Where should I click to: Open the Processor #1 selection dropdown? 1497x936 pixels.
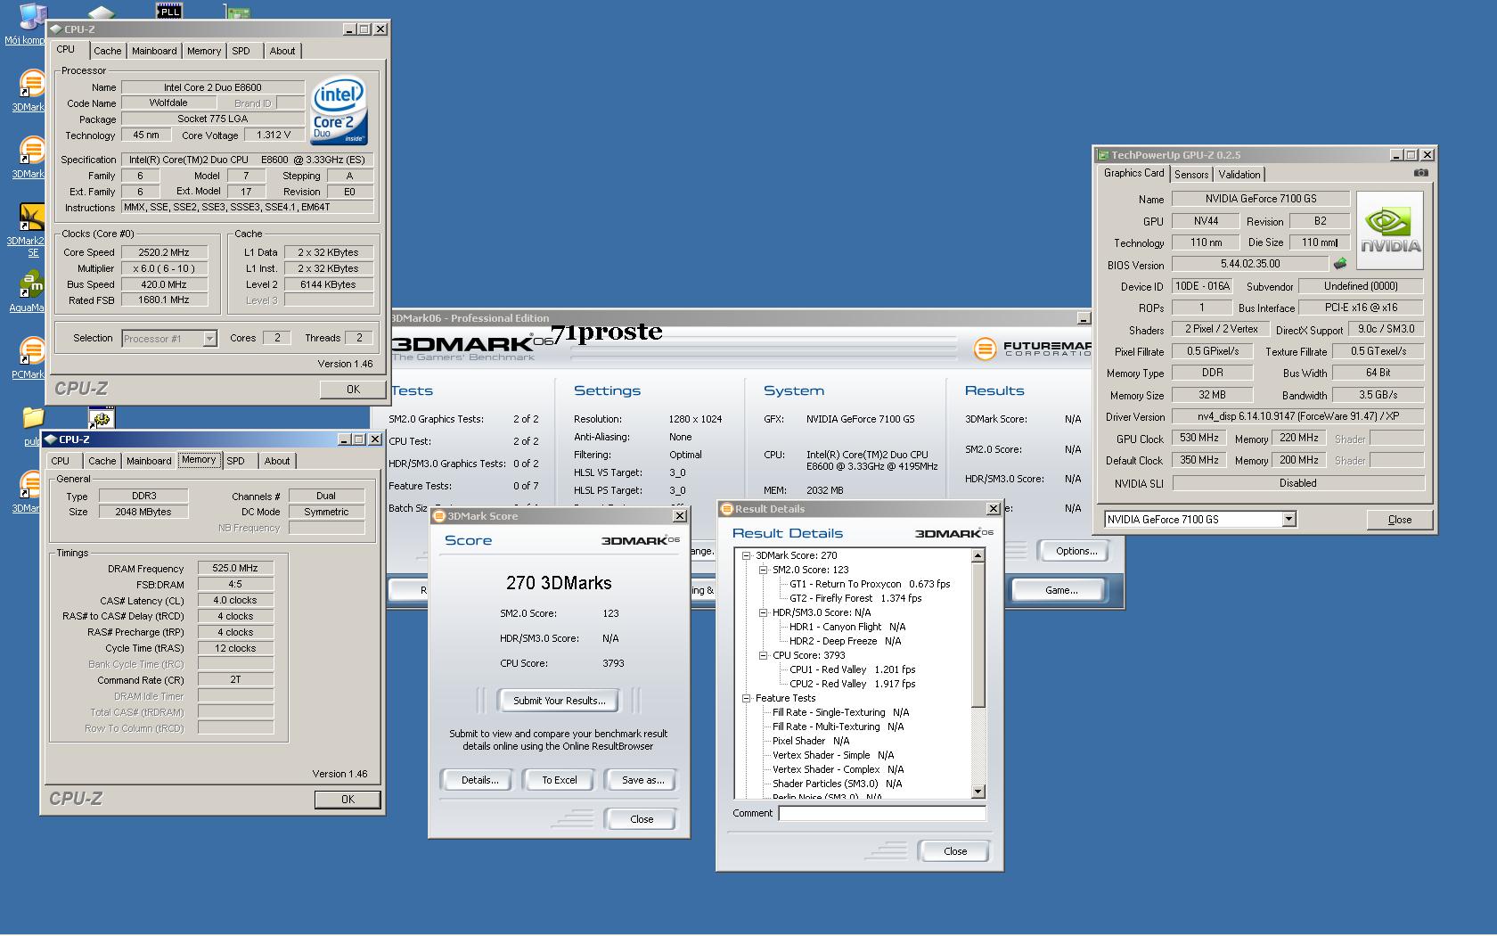pos(209,339)
